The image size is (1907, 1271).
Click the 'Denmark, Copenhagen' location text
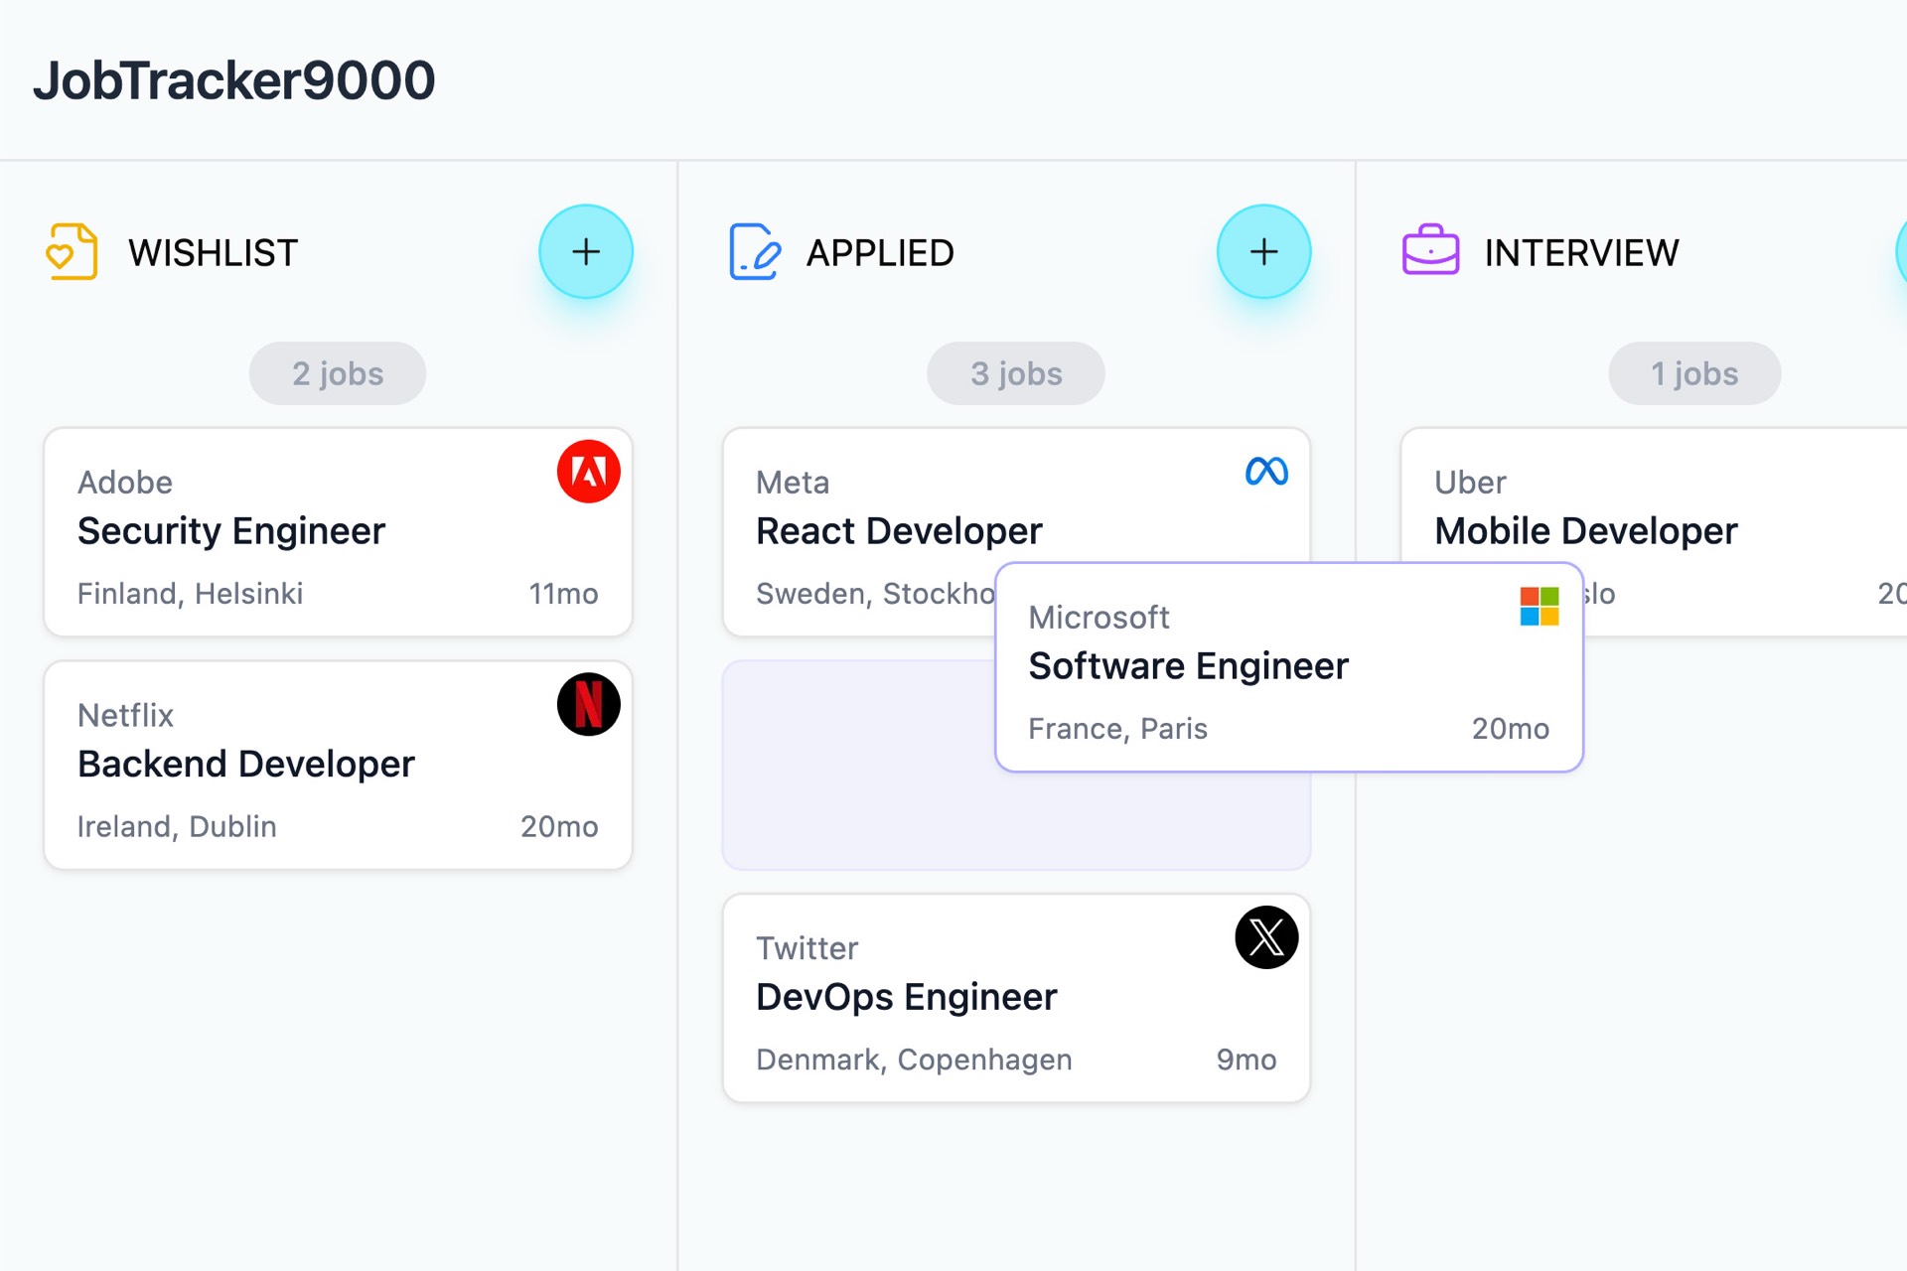click(x=914, y=1059)
